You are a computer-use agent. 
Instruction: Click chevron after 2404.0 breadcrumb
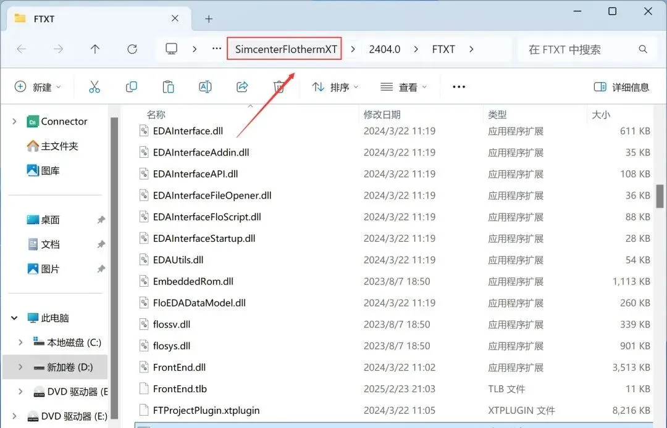click(x=416, y=49)
